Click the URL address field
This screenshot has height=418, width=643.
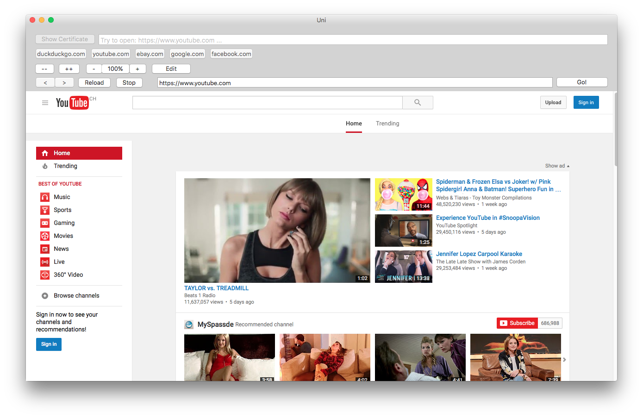coord(355,83)
